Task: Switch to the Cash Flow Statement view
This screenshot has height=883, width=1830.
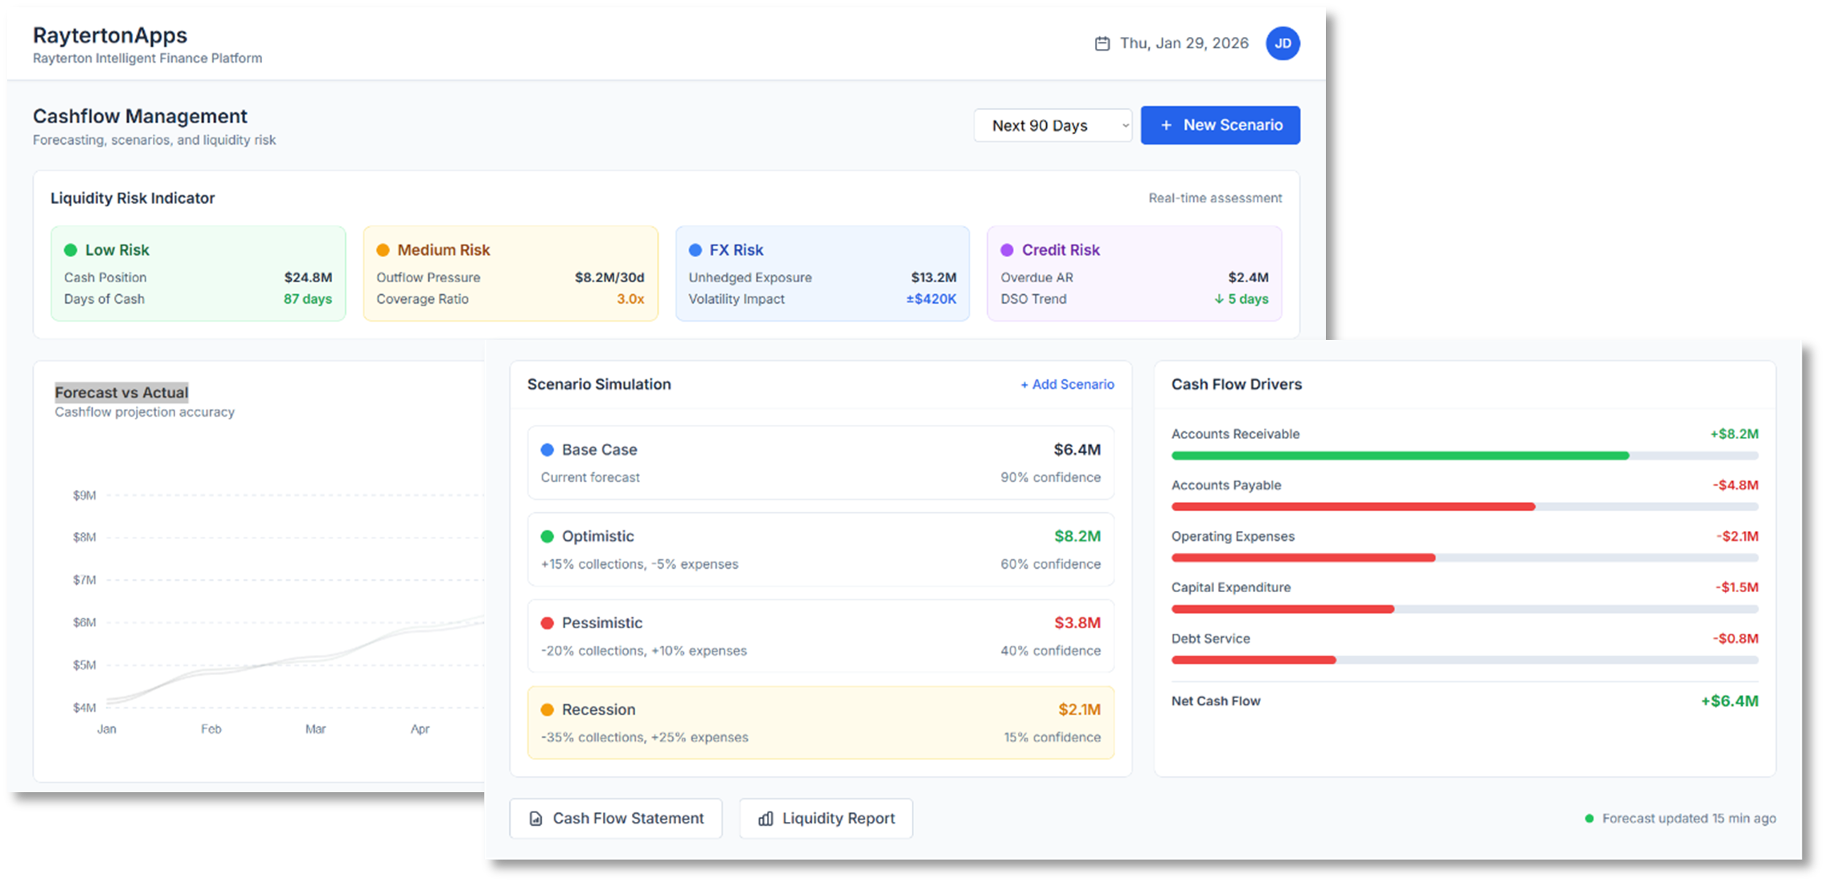Action: click(616, 818)
